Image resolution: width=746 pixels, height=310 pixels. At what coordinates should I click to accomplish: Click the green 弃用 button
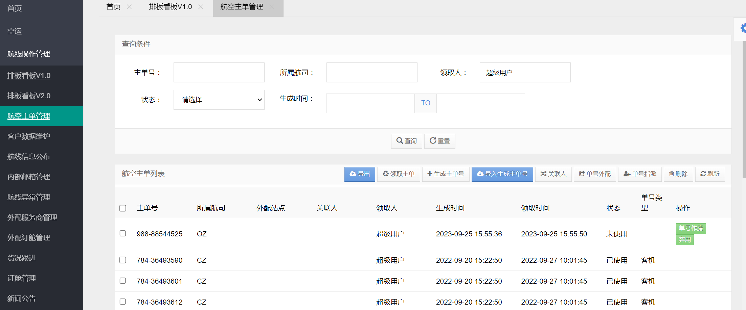685,240
